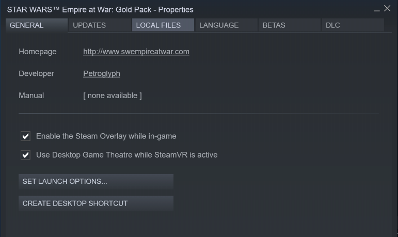Click the Developer field label

36,73
